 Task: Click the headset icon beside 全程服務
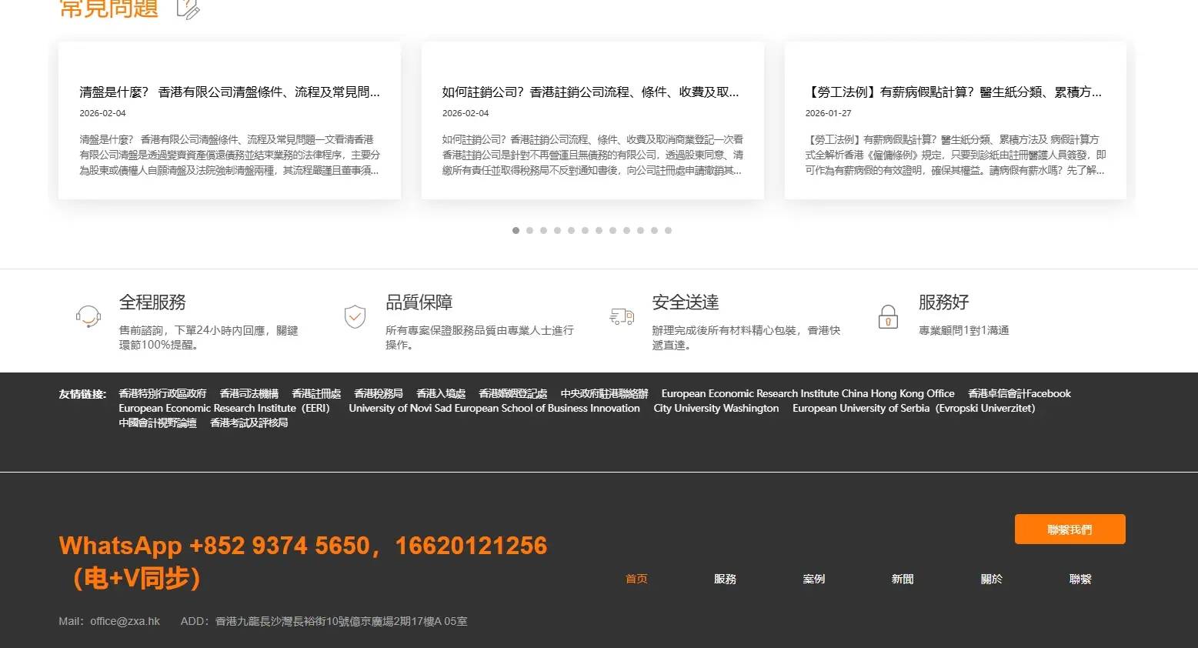pyautogui.click(x=88, y=316)
